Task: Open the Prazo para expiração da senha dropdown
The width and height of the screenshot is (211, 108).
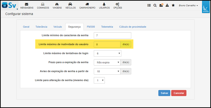Action: pyautogui.click(x=107, y=62)
